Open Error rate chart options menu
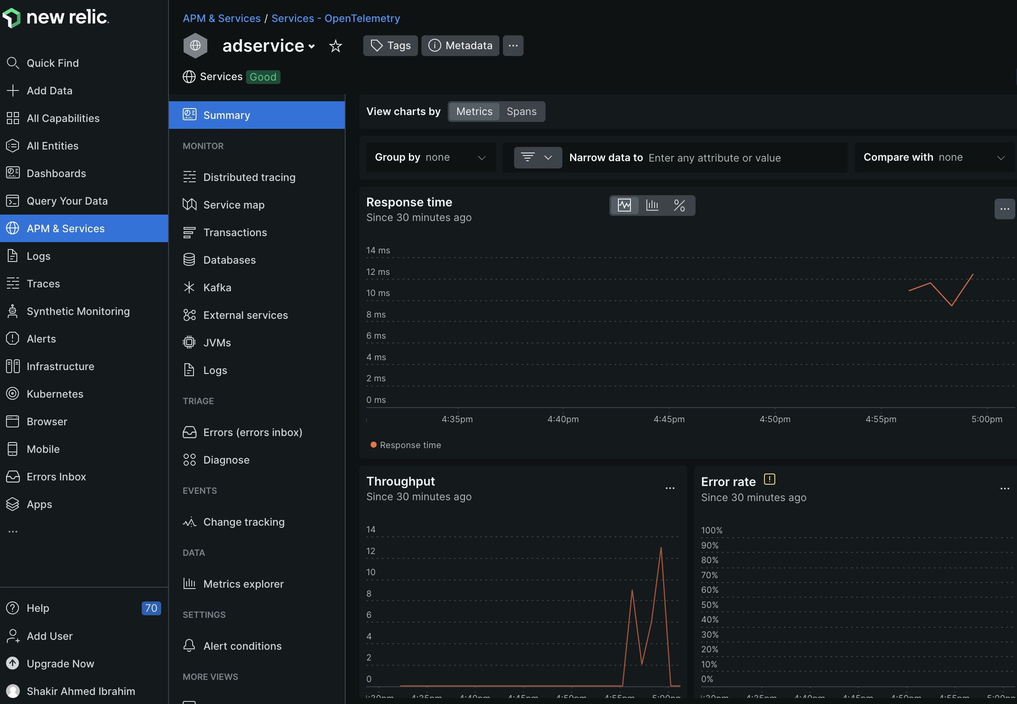 (x=1005, y=489)
